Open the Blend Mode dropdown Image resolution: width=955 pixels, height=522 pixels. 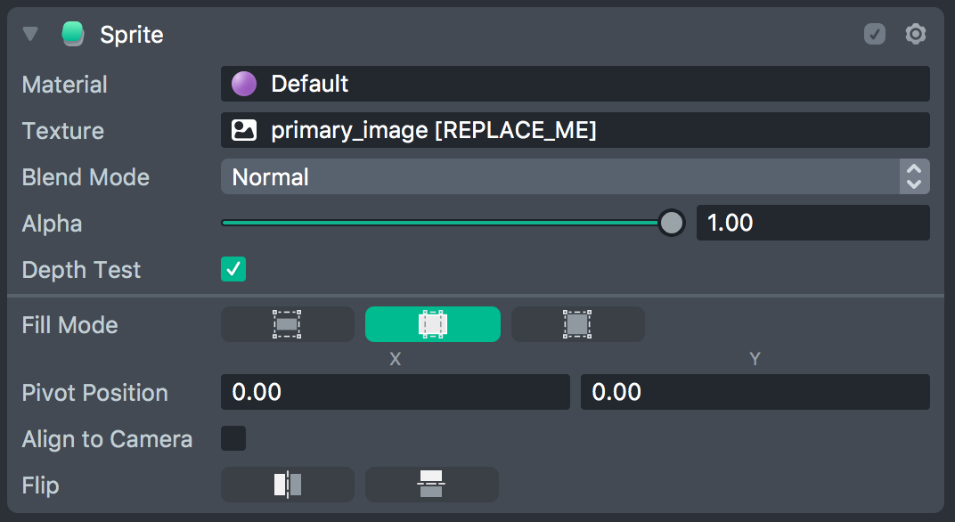559,177
